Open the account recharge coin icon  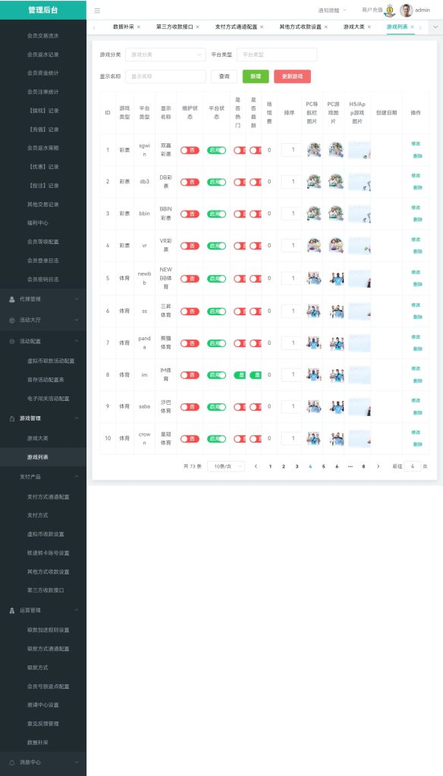[389, 10]
